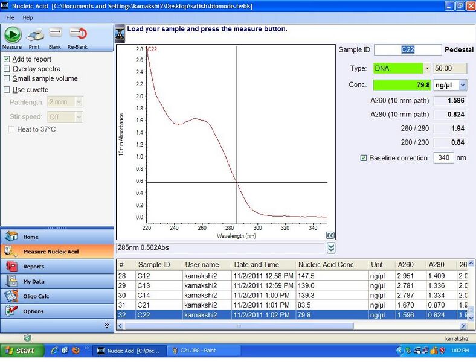The image size is (476, 362).
Task: Open the Help menu
Action: (x=28, y=17)
